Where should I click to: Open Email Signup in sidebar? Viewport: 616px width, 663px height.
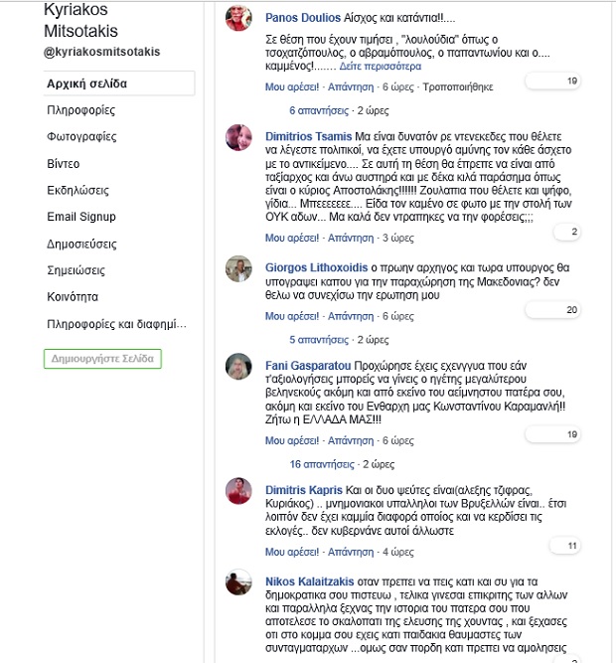81,217
